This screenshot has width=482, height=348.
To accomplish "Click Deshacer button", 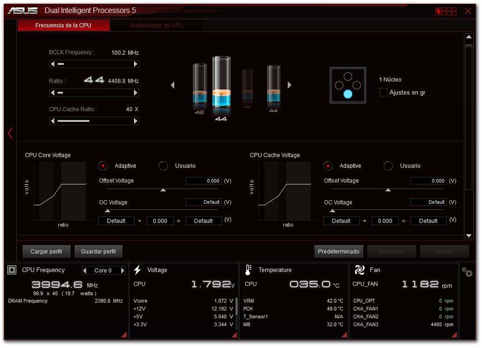I will point(392,251).
